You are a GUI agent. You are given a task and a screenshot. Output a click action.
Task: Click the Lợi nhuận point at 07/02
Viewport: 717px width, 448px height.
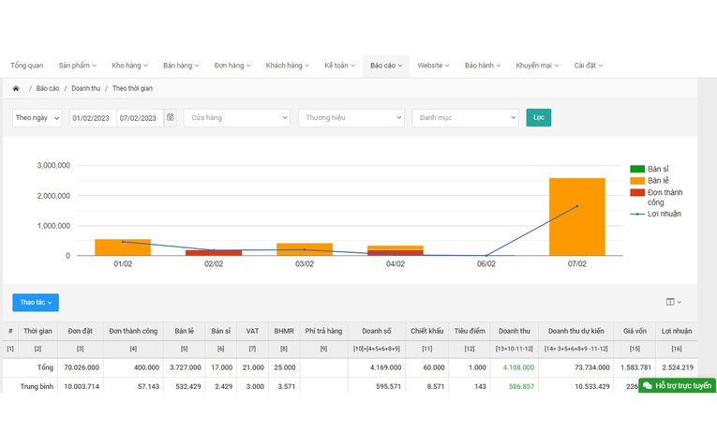[x=577, y=206]
